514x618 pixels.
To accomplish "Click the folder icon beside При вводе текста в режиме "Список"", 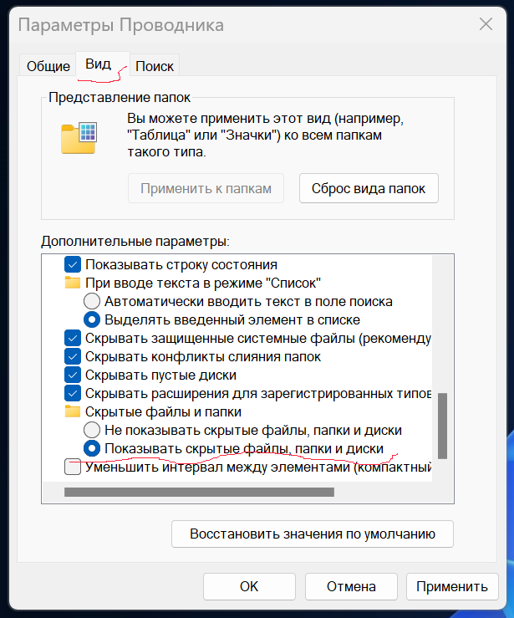I will [73, 283].
